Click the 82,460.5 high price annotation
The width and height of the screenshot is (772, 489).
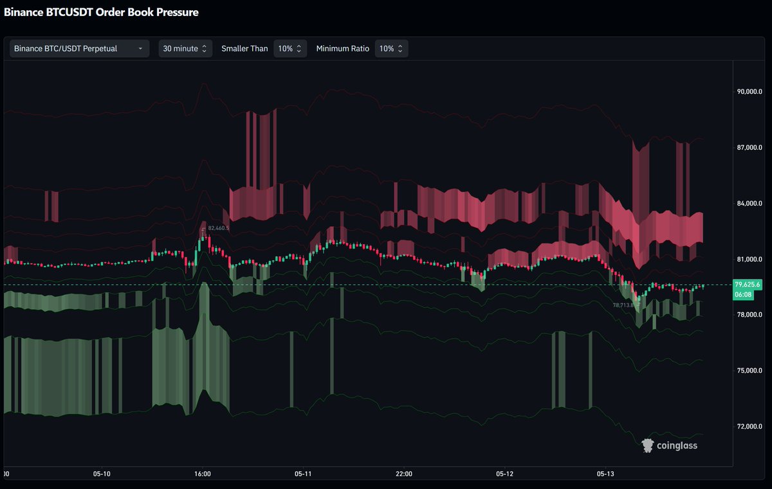tap(219, 228)
